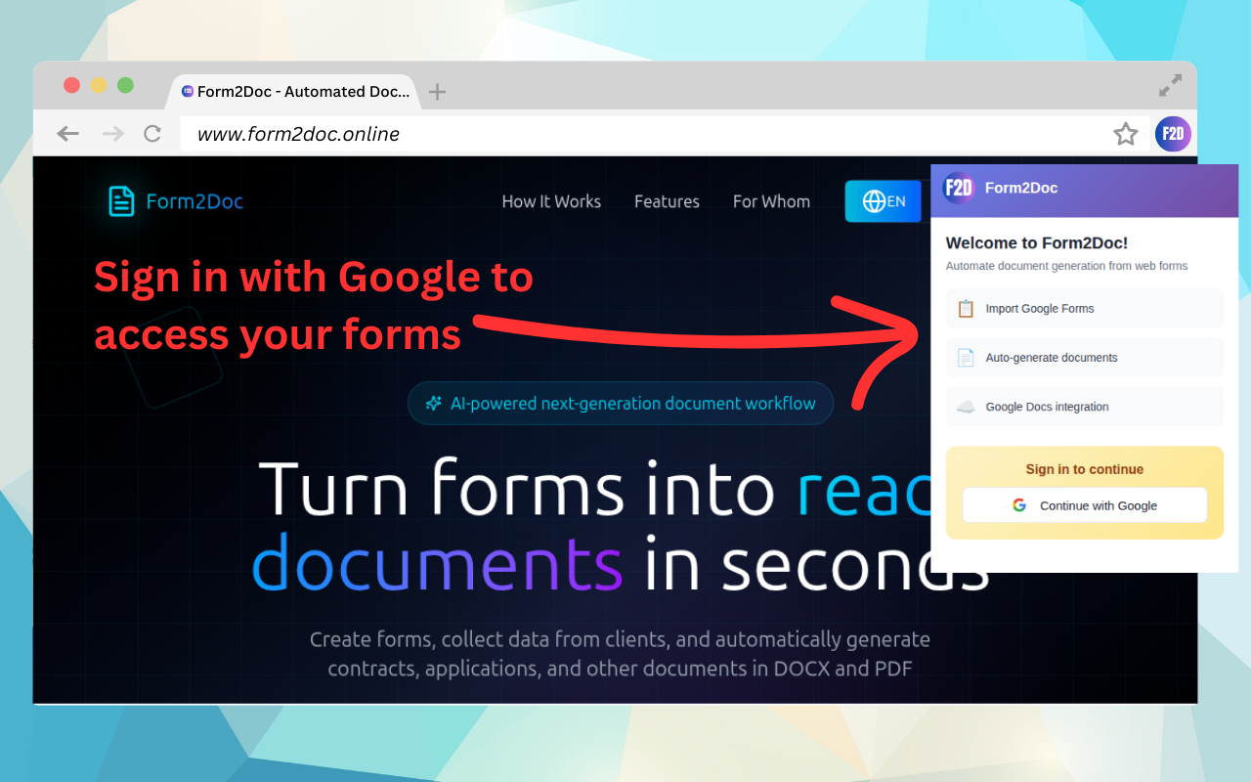Open a new tab with the plus icon

438,92
